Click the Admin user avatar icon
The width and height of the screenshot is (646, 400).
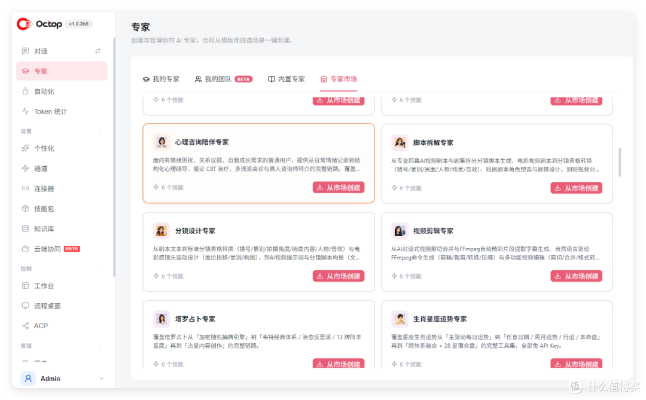pyautogui.click(x=28, y=378)
